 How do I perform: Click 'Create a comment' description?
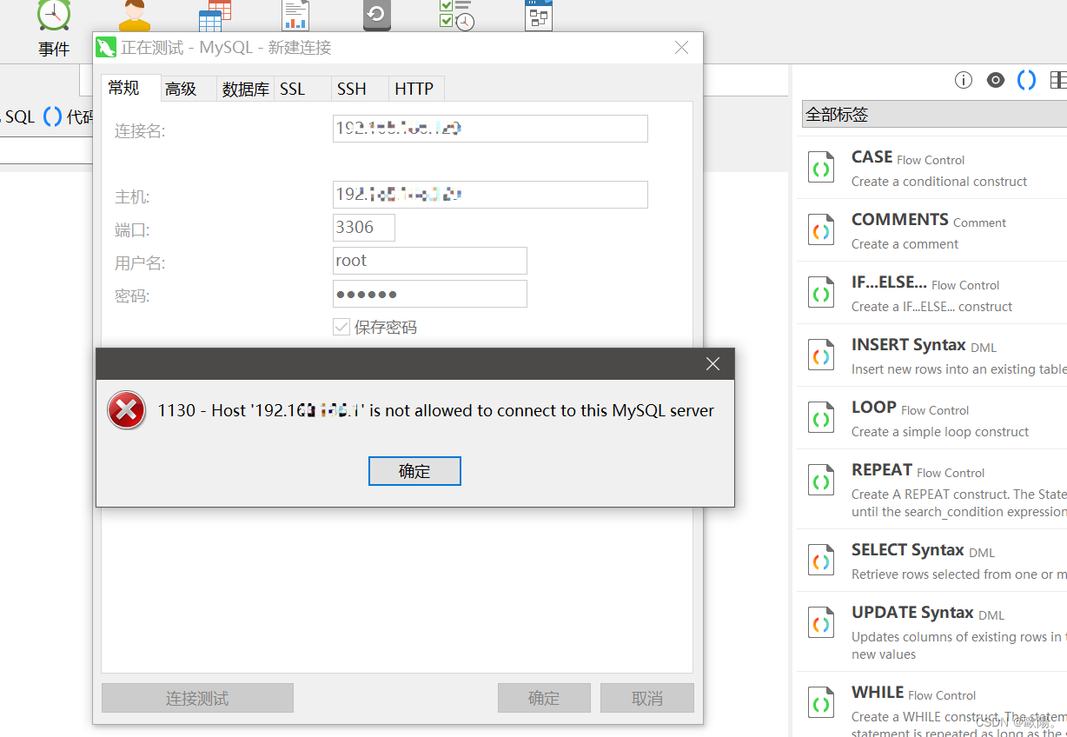tap(905, 244)
